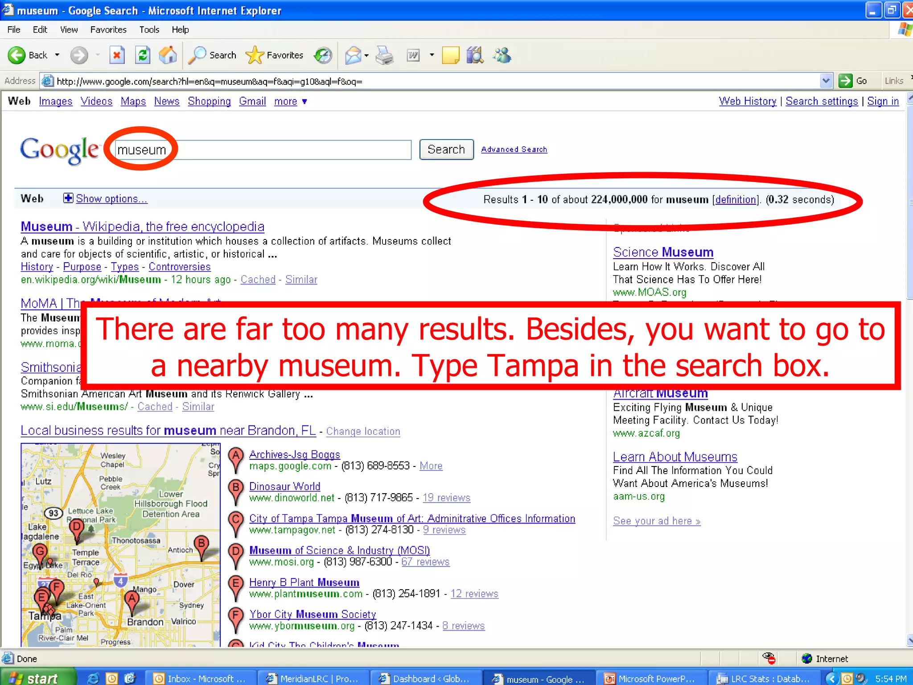
Task: Expand Google's more menu
Action: tap(291, 101)
